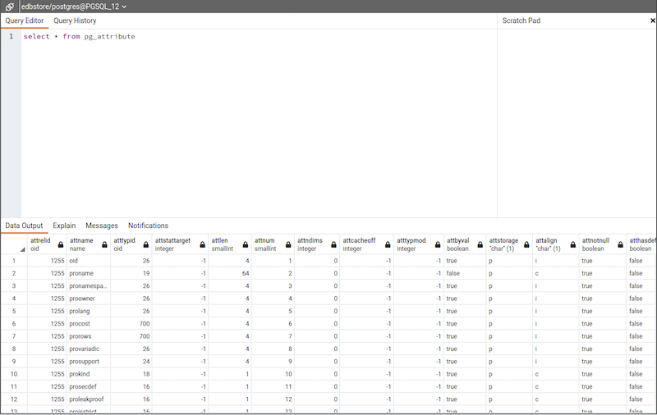Viewport: 657px width, 415px height.
Task: Select row number 10 in the grid
Action: tap(14, 374)
